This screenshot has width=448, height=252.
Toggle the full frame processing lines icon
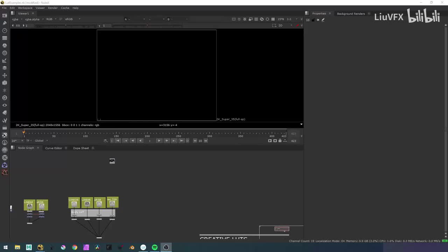[x=256, y=19]
